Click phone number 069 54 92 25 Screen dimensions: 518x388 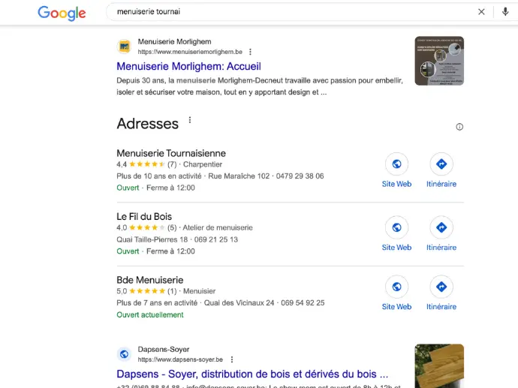click(x=303, y=302)
